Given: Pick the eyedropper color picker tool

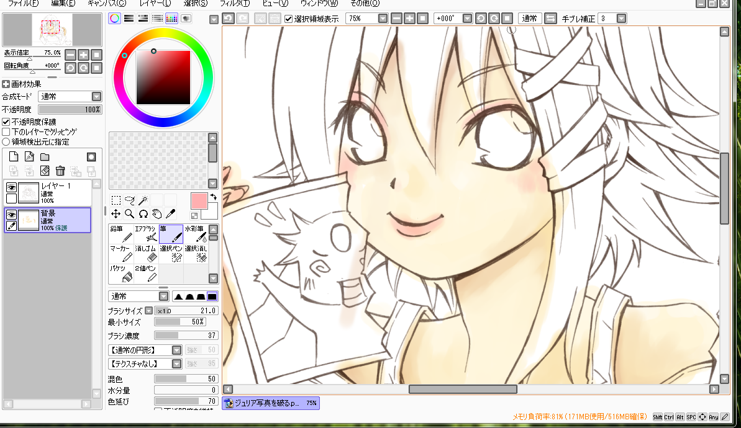Looking at the screenshot, I should click(170, 214).
